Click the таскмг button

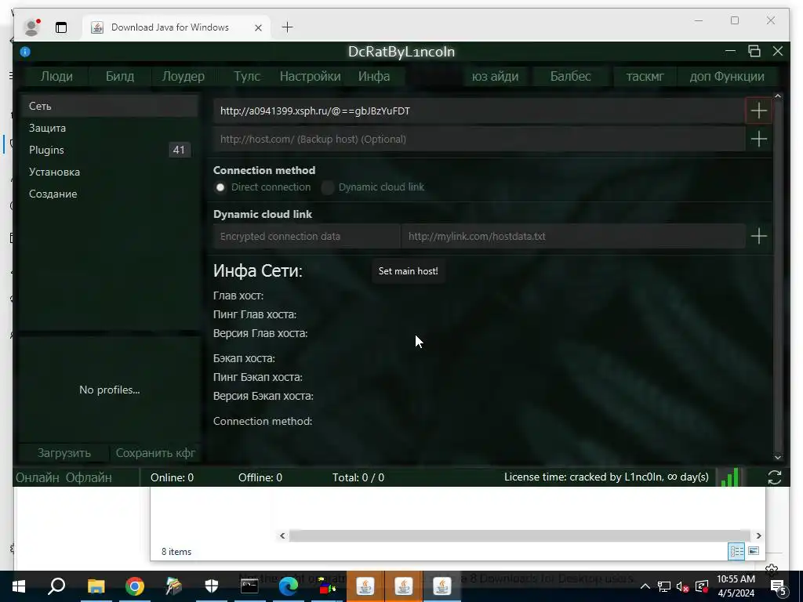pyautogui.click(x=645, y=76)
